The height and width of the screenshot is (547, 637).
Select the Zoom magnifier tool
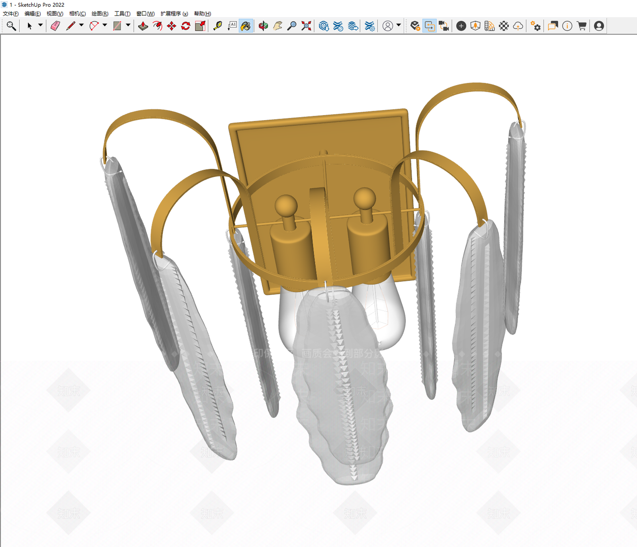tap(292, 26)
